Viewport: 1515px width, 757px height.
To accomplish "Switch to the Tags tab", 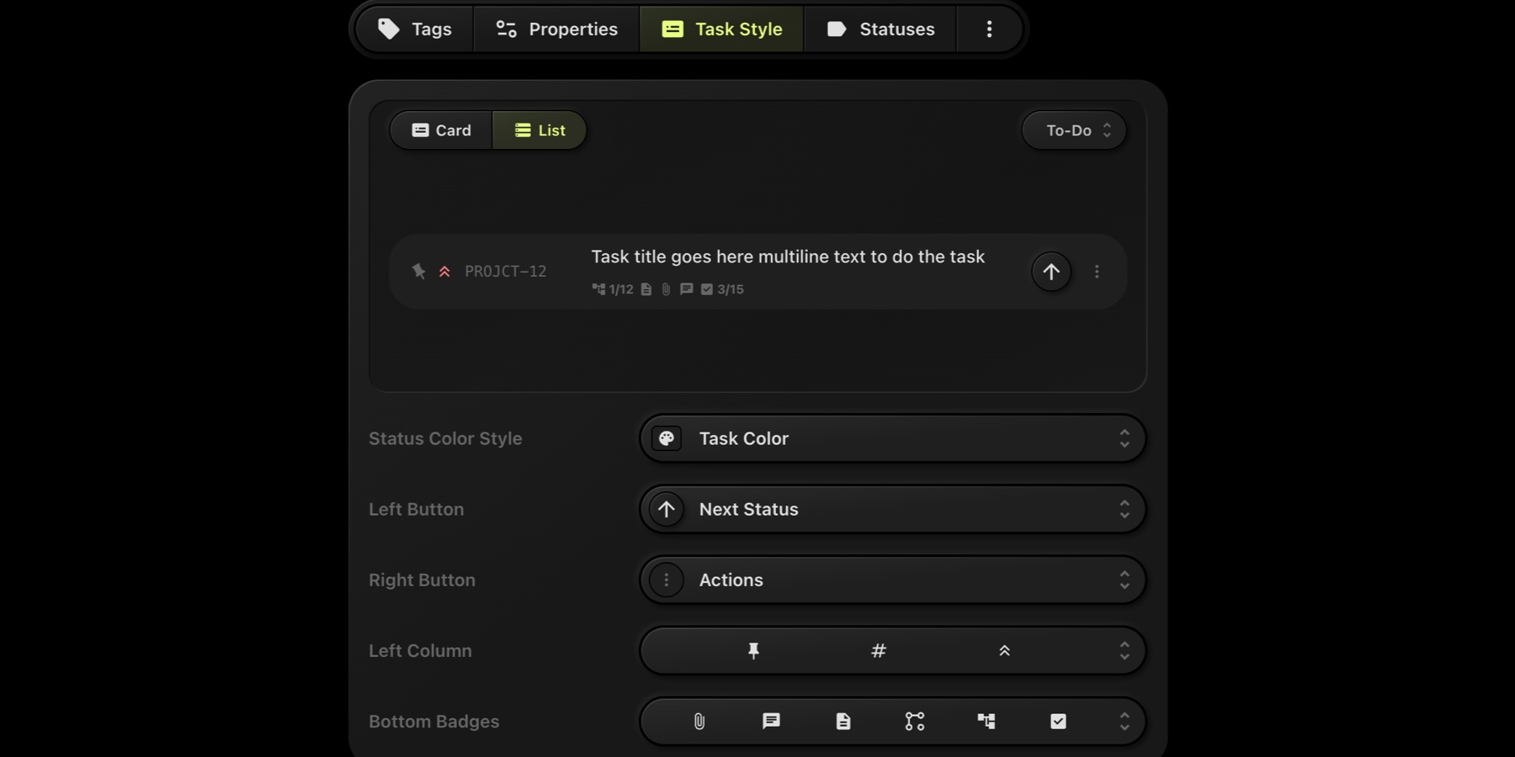I will click(x=415, y=29).
